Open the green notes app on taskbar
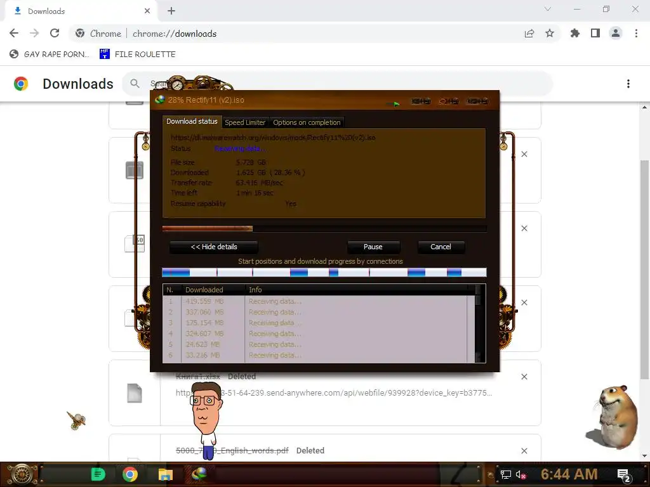Screen dimensions: 650x487 [98, 474]
